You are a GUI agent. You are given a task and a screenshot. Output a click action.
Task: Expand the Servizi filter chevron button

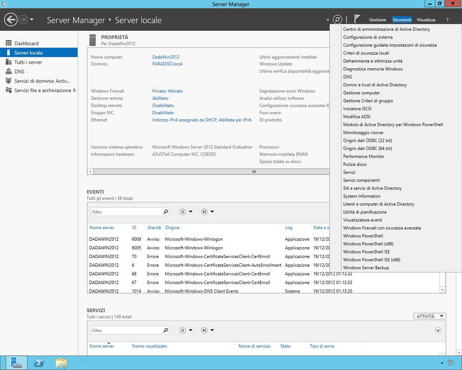(x=438, y=330)
